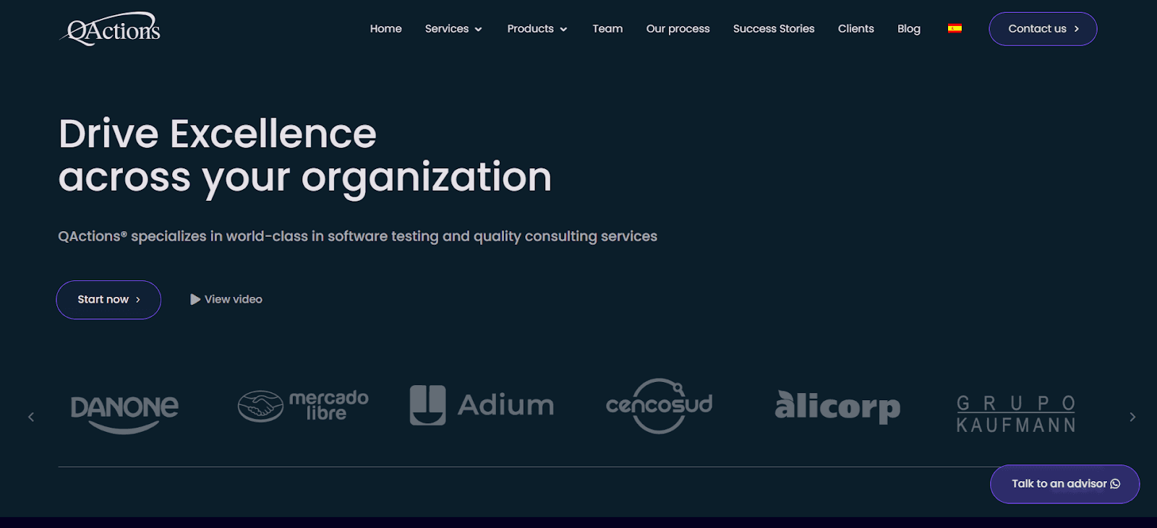Expand the Services dropdown menu
This screenshot has width=1157, height=528.
(x=453, y=29)
